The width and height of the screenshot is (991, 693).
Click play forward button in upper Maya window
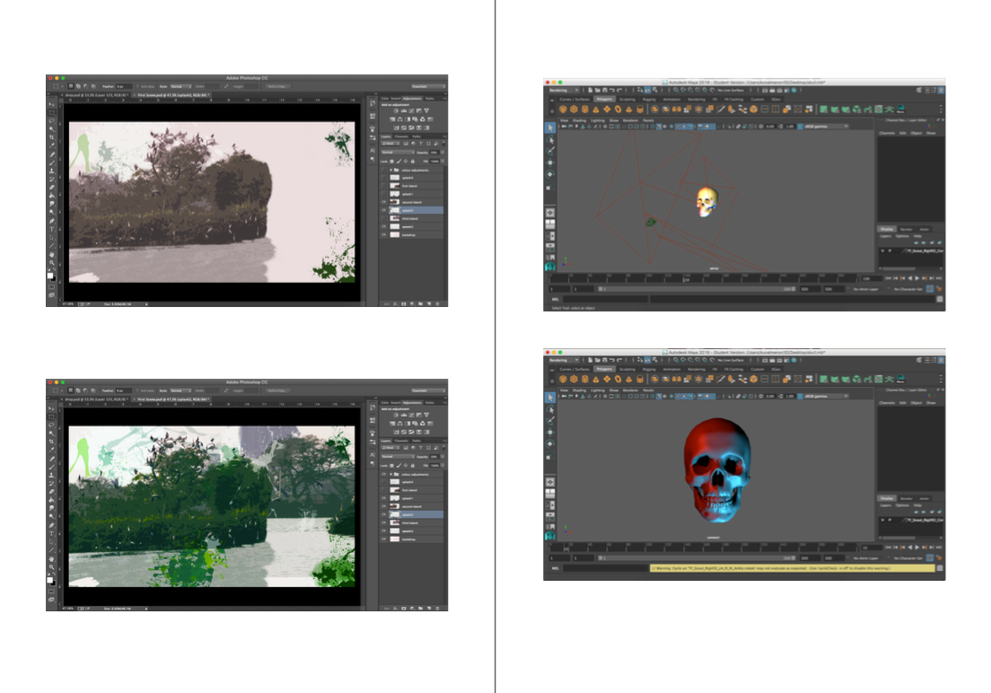[917, 278]
